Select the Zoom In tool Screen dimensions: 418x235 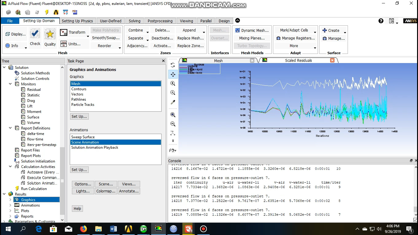pyautogui.click(x=173, y=92)
